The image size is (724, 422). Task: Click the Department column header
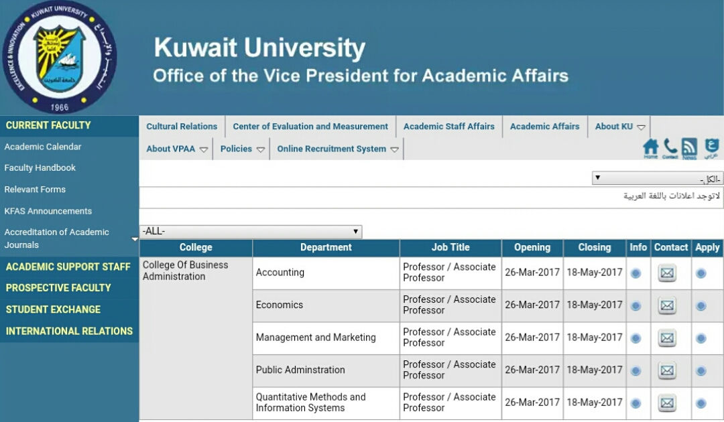[326, 248]
